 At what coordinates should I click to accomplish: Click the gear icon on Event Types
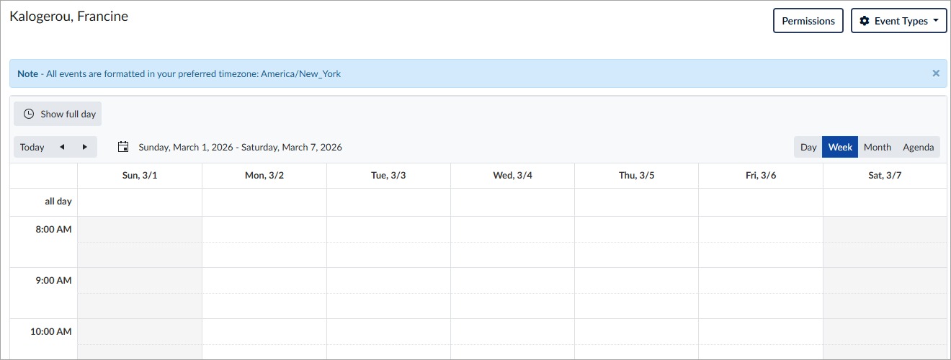(x=865, y=21)
